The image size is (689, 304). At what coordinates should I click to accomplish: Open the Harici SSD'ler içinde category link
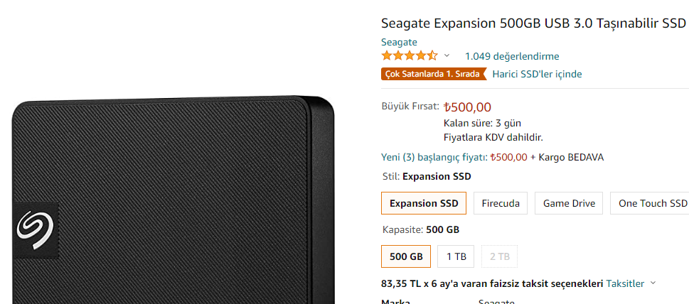[x=537, y=74]
